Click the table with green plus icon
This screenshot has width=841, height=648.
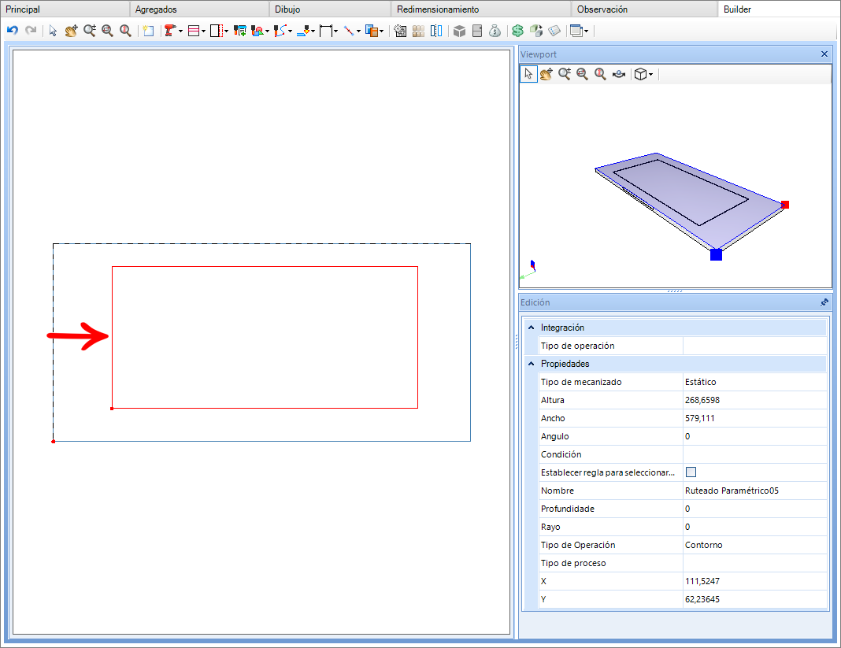click(239, 31)
